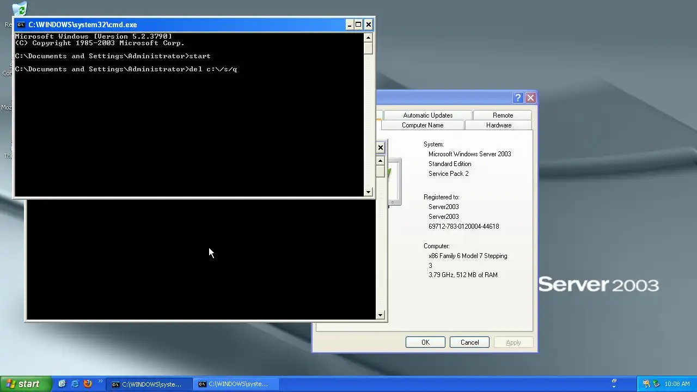Click the down arrow of the front cmd scrollbar
The image size is (697, 392).
pyautogui.click(x=369, y=192)
